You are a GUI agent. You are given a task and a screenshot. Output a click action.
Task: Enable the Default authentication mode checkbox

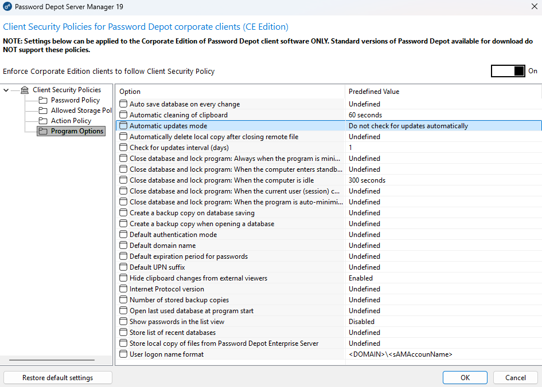tap(123, 235)
